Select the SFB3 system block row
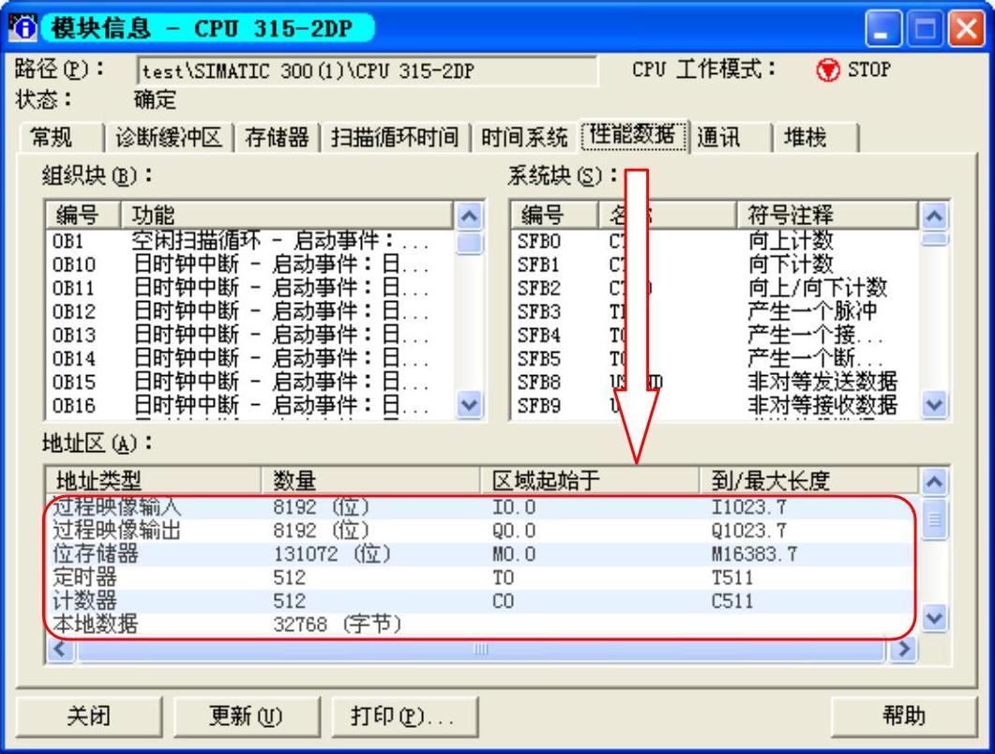Image resolution: width=995 pixels, height=754 pixels. [716, 311]
